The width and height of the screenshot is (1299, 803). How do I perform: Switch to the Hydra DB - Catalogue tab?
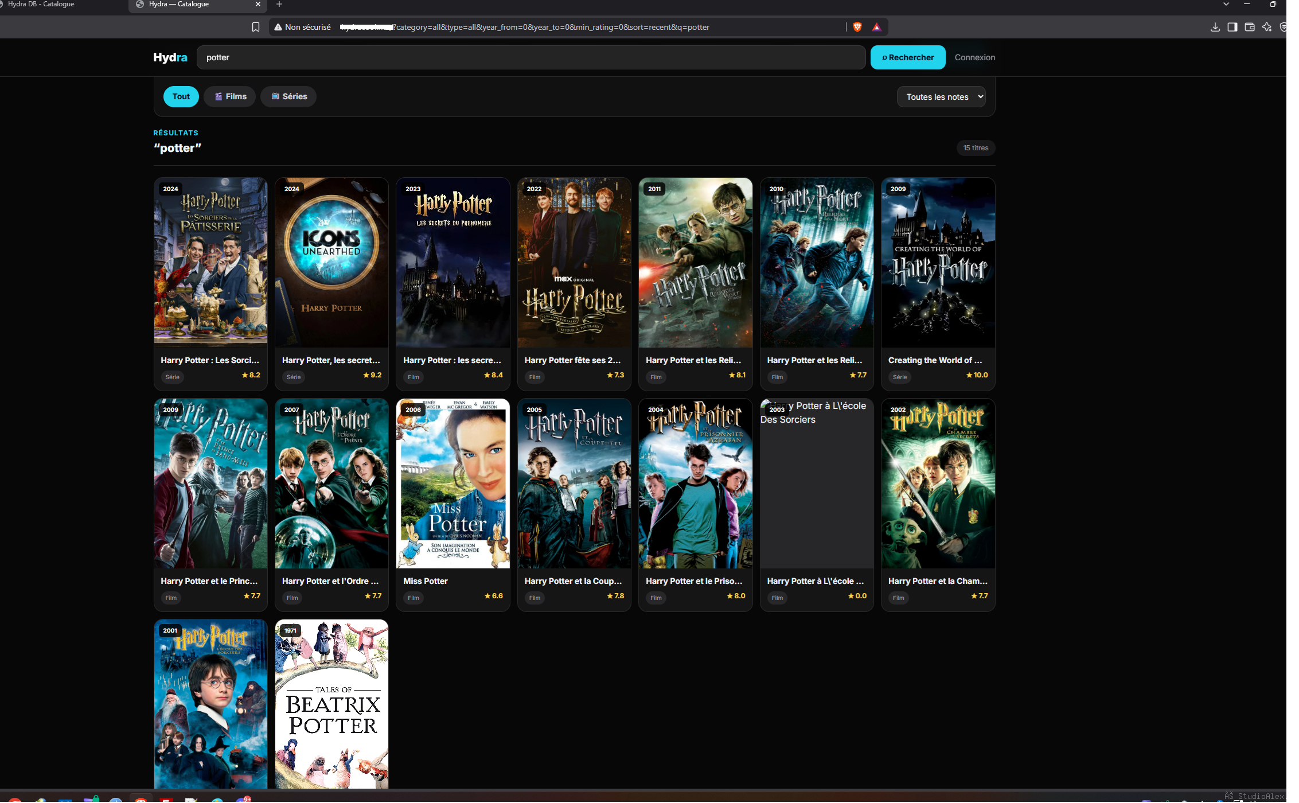[x=41, y=5]
